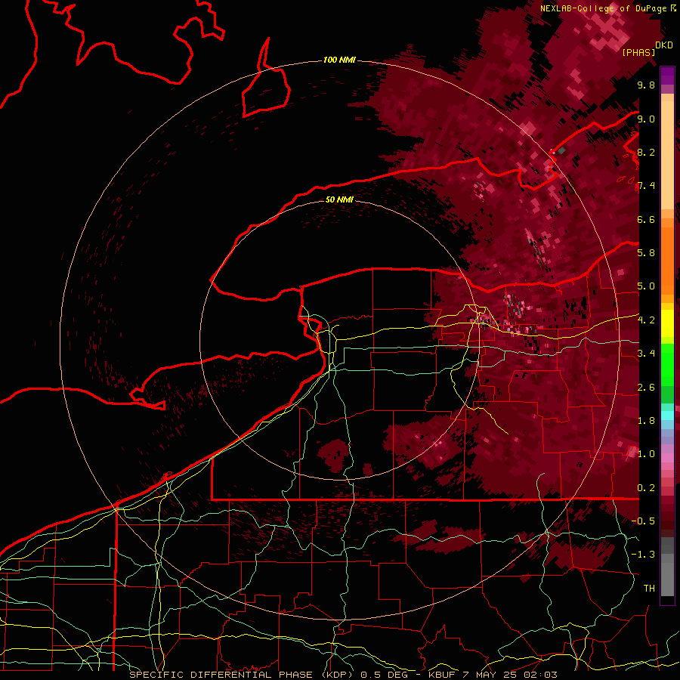Click the 100 NMI range ring label

tap(339, 60)
